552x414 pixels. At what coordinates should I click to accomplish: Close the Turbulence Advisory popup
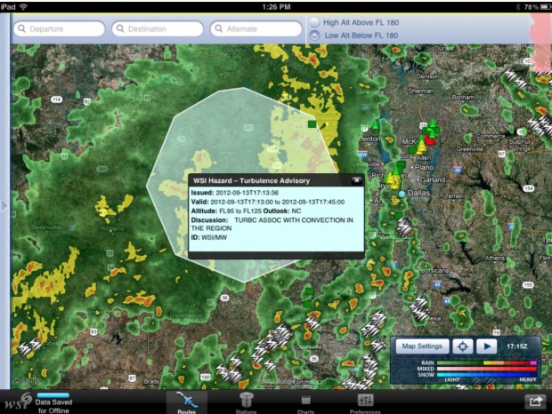coord(357,180)
